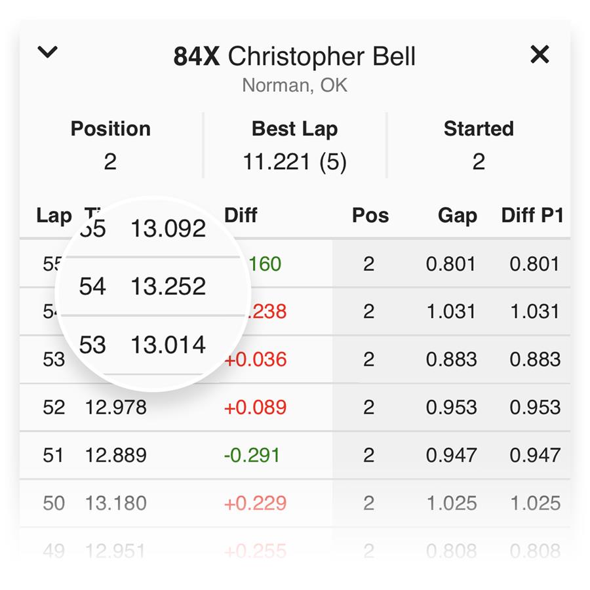590x590 pixels.
Task: Sort by the Diff P1 column header
Action: pyautogui.click(x=532, y=215)
